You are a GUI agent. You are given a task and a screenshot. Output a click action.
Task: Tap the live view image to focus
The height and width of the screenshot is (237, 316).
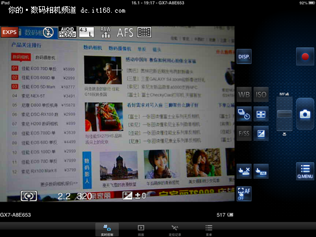(x=117, y=114)
